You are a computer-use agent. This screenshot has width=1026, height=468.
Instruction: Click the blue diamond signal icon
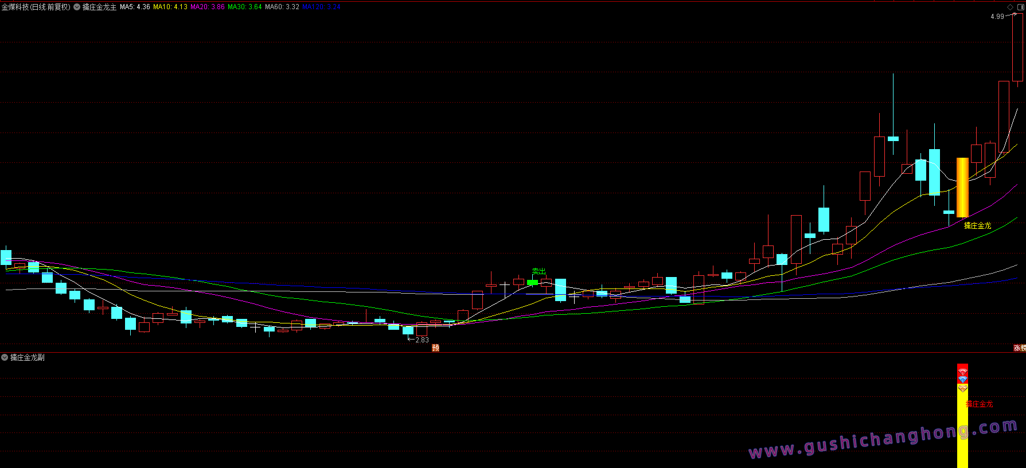[962, 380]
